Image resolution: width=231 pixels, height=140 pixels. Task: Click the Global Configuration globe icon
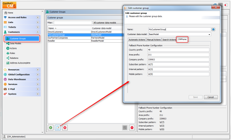tap(5, 75)
